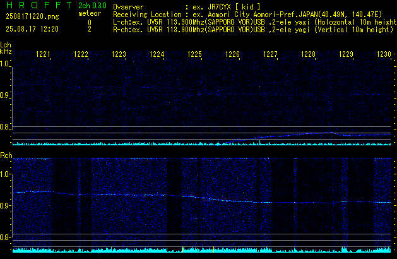Select the '2ch 0.3.0' version label
Image resolution: width=397 pixels, height=259 pixels.
pos(92,6)
